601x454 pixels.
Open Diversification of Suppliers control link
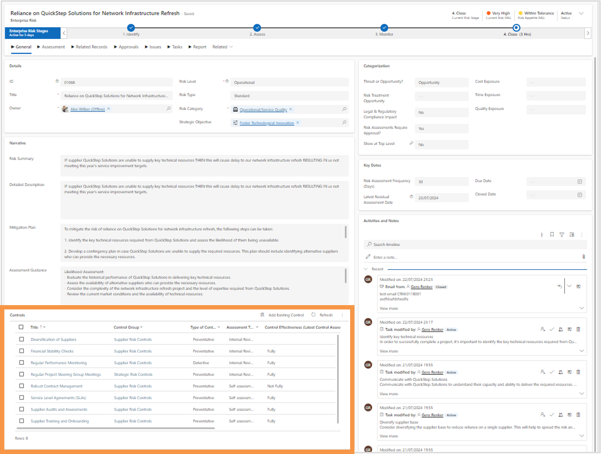(53, 339)
